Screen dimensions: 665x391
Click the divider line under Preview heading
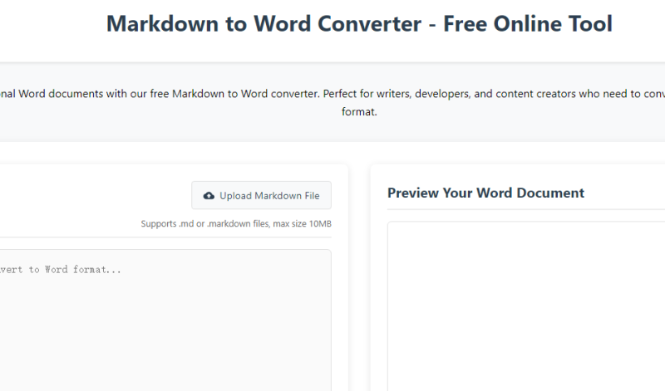click(x=524, y=210)
